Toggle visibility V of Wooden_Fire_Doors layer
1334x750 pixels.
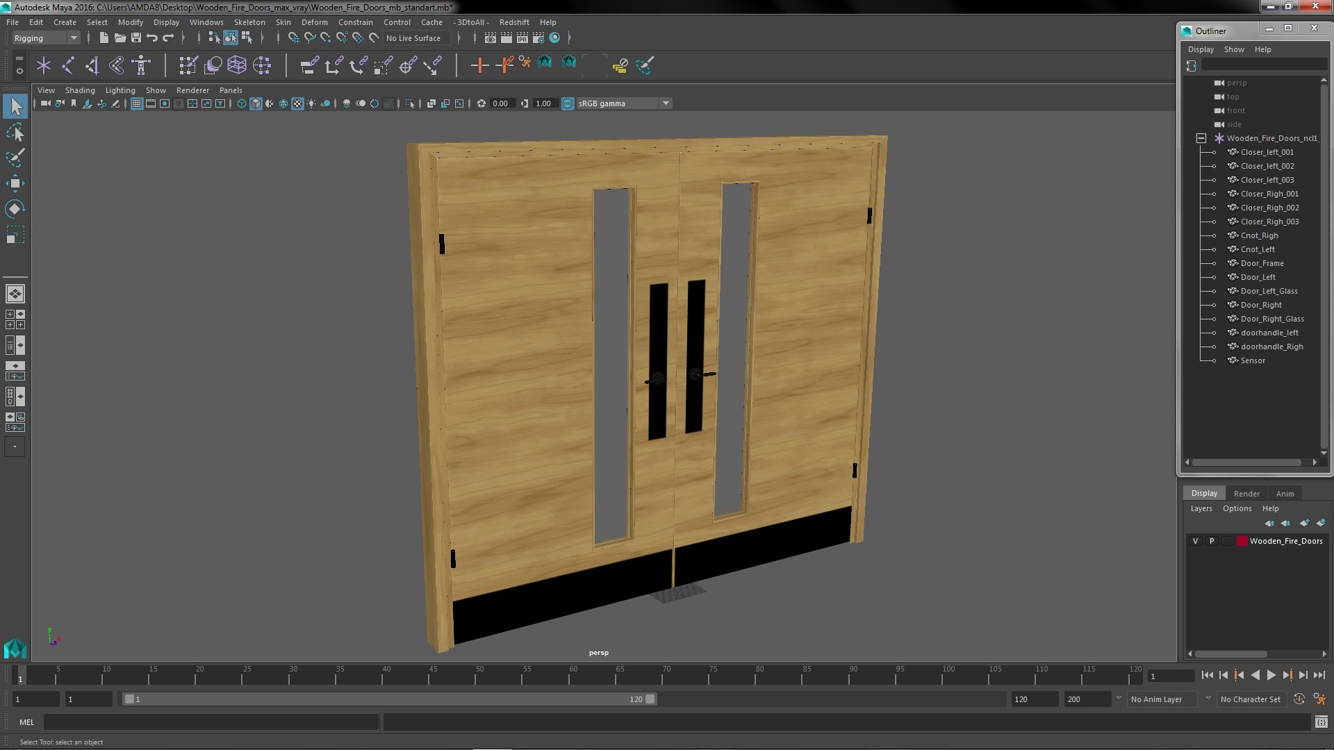pos(1195,541)
